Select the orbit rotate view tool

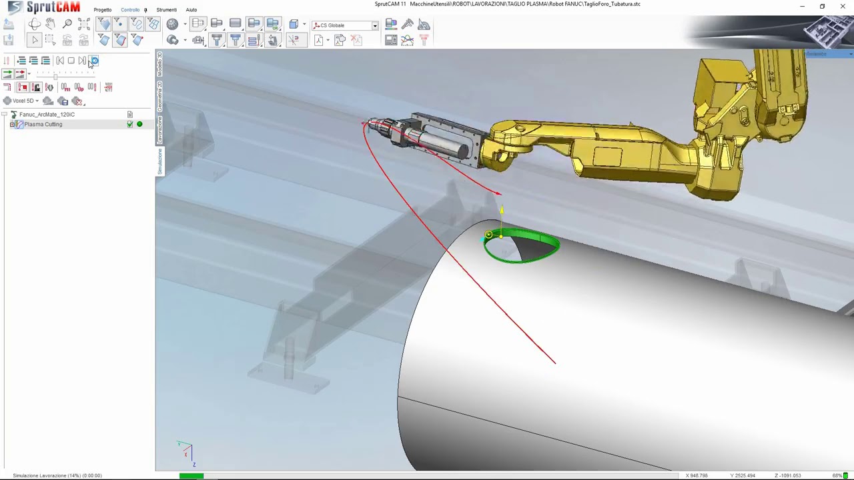coord(35,24)
